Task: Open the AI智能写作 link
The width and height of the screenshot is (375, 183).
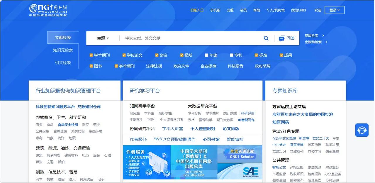Action: pyautogui.click(x=246, y=120)
